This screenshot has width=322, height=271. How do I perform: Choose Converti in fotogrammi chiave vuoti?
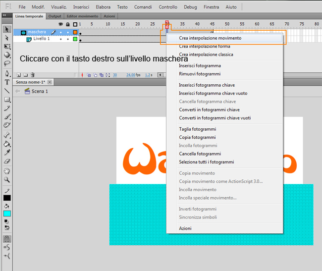point(224,118)
